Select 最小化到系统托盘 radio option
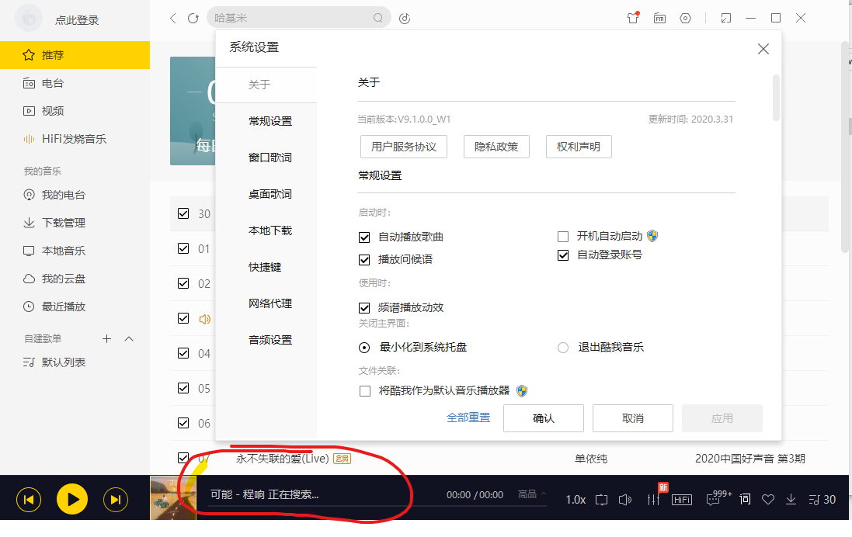Screen dimensions: 852x537 (364, 348)
